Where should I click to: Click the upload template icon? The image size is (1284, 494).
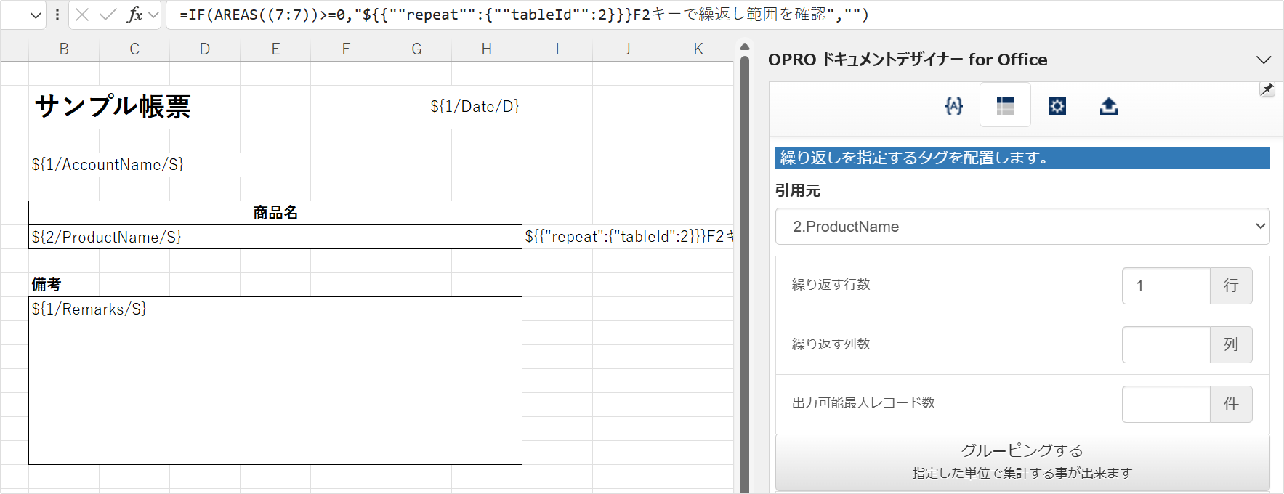tap(1108, 106)
